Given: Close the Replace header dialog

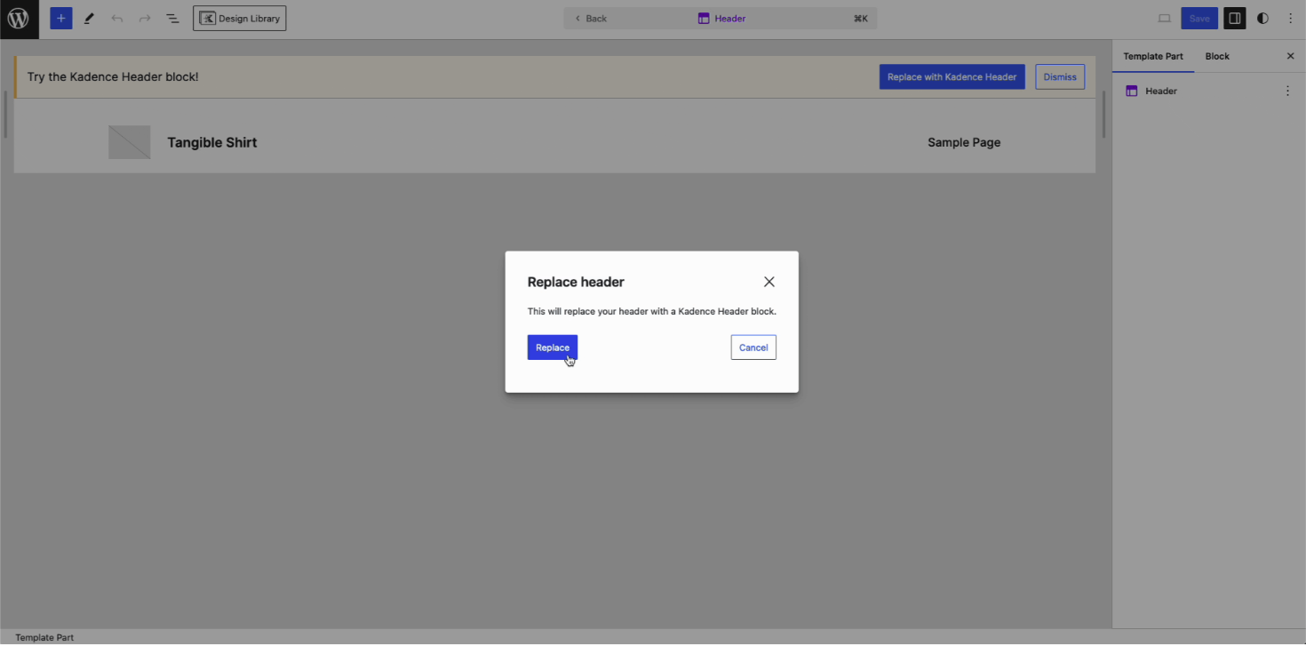Looking at the screenshot, I should click(x=768, y=282).
